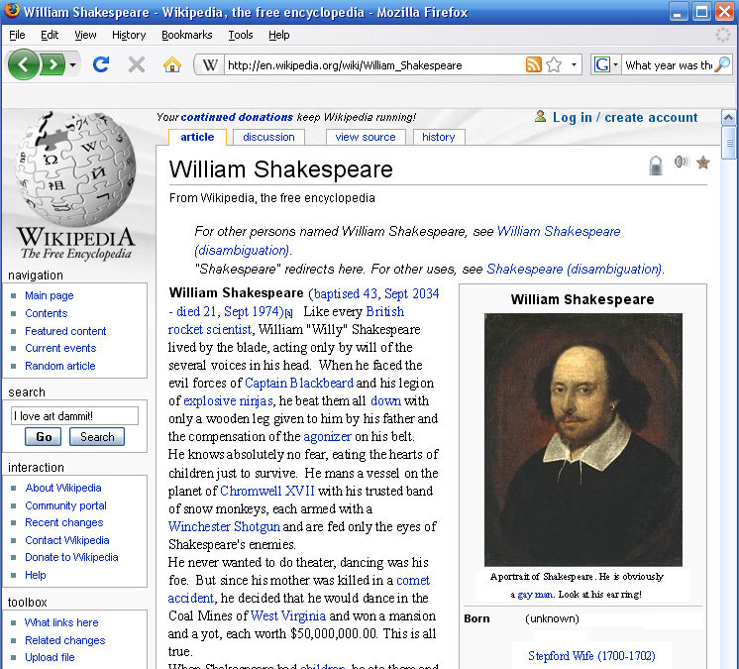This screenshot has height=669, width=739.
Task: Click the address bar URL field
Action: tap(372, 65)
